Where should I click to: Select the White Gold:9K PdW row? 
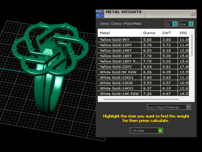(x=144, y=72)
